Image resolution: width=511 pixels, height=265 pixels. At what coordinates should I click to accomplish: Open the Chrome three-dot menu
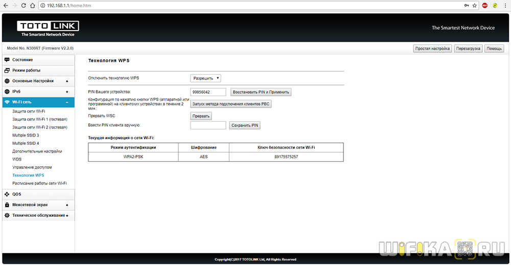[505, 5]
